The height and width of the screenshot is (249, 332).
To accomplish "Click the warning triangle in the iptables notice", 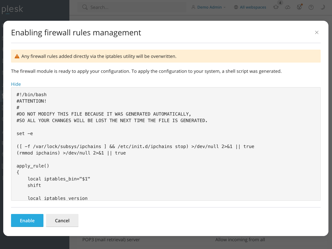I will (x=17, y=56).
